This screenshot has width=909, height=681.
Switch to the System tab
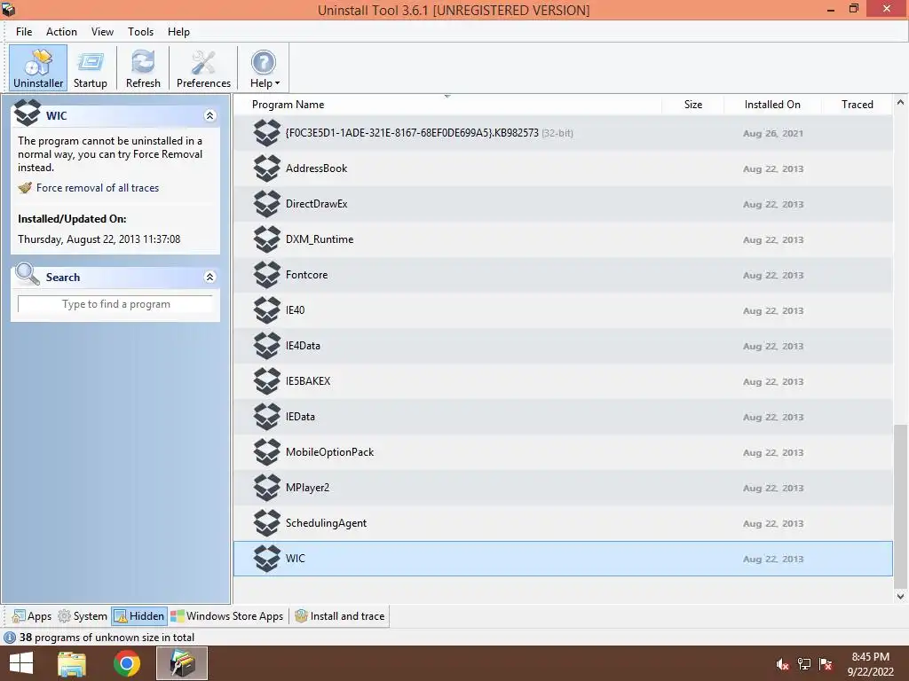83,616
